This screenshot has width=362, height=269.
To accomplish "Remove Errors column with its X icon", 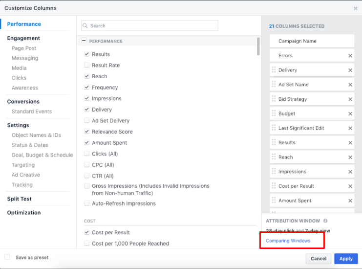I will click(350, 56).
